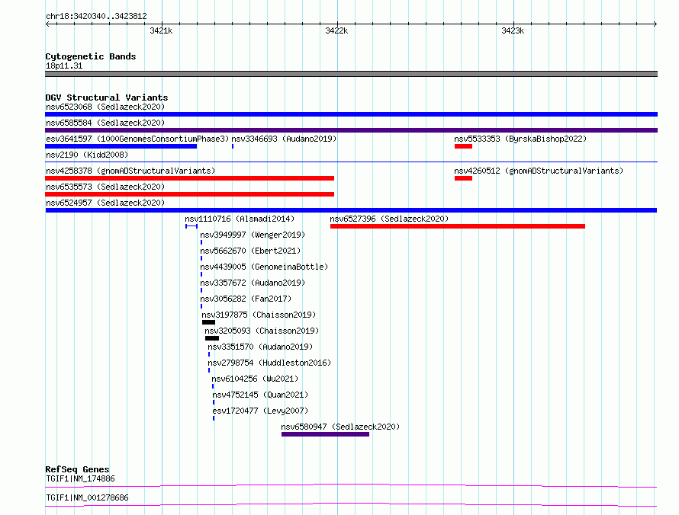This screenshot has height=515, width=679.
Task: Click the red bar under nsv4260512
Action: 463,178
